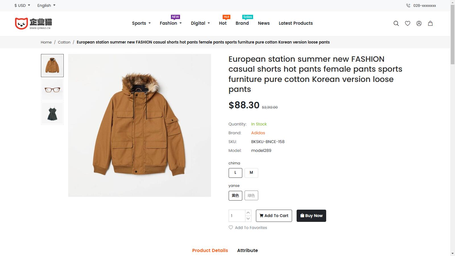Click the QYMAO cat logo
Screen dimensions: 455x256
coord(33,23)
